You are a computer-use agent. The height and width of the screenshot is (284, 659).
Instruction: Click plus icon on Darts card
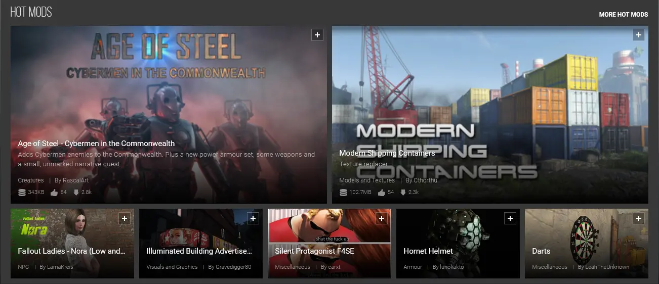[x=639, y=218]
